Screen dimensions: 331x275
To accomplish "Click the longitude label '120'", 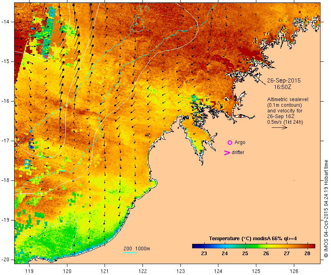I will tap(67, 271).
